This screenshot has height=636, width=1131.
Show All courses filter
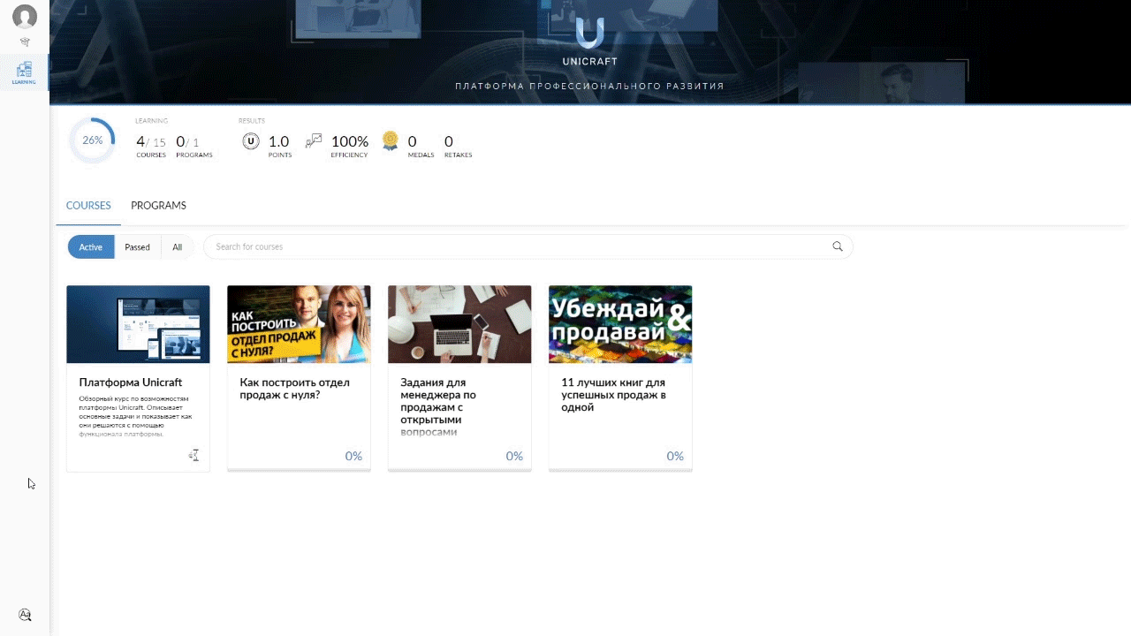177,247
